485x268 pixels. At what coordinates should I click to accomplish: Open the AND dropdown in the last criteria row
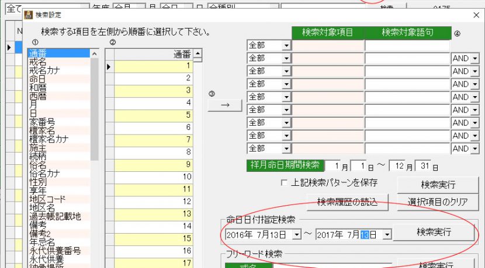coord(475,149)
